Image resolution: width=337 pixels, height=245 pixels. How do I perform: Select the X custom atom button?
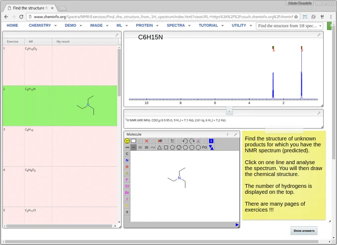[x=127, y=212]
